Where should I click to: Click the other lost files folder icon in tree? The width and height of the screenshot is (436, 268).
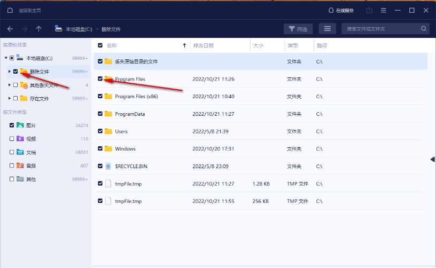coord(24,85)
